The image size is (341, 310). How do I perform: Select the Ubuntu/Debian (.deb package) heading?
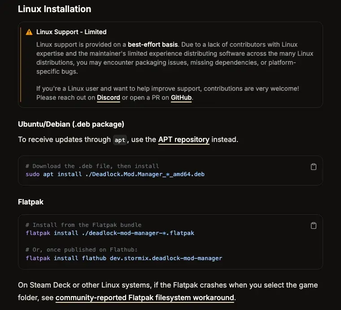71,124
